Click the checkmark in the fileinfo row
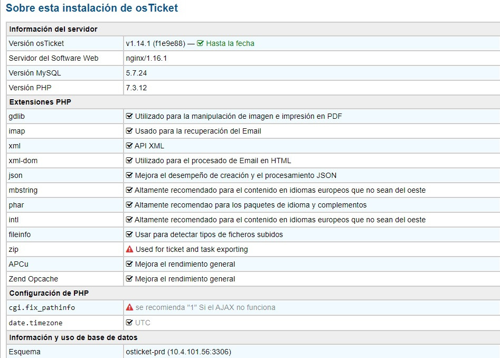The width and height of the screenshot is (500, 358). [129, 234]
